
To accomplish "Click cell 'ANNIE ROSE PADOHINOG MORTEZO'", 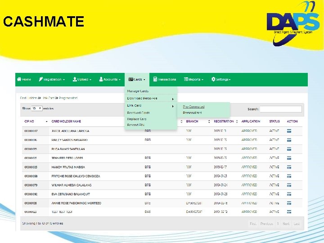I will click(x=76, y=203).
